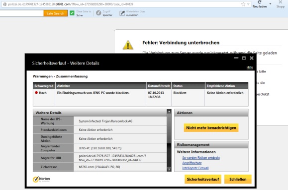Minimize the Norton Sicherheitsverlauf dialog
This screenshot has height=190, width=288.
point(236,58)
